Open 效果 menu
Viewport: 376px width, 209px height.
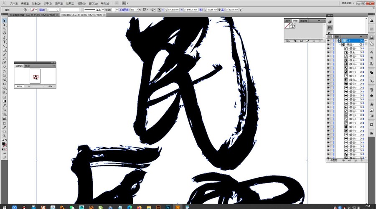[70, 3]
